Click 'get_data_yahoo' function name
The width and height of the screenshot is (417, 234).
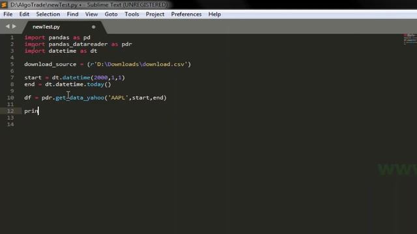(x=79, y=97)
